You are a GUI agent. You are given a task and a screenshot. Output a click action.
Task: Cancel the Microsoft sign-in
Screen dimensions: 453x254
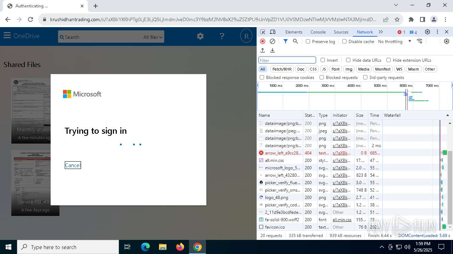[x=73, y=165]
